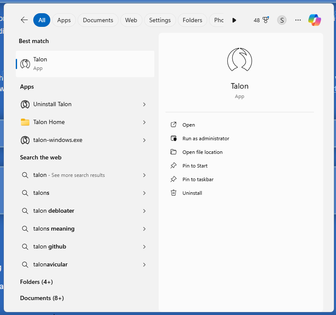Expand the talons meaning chevron
Image resolution: width=336 pixels, height=315 pixels.
pyautogui.click(x=144, y=229)
